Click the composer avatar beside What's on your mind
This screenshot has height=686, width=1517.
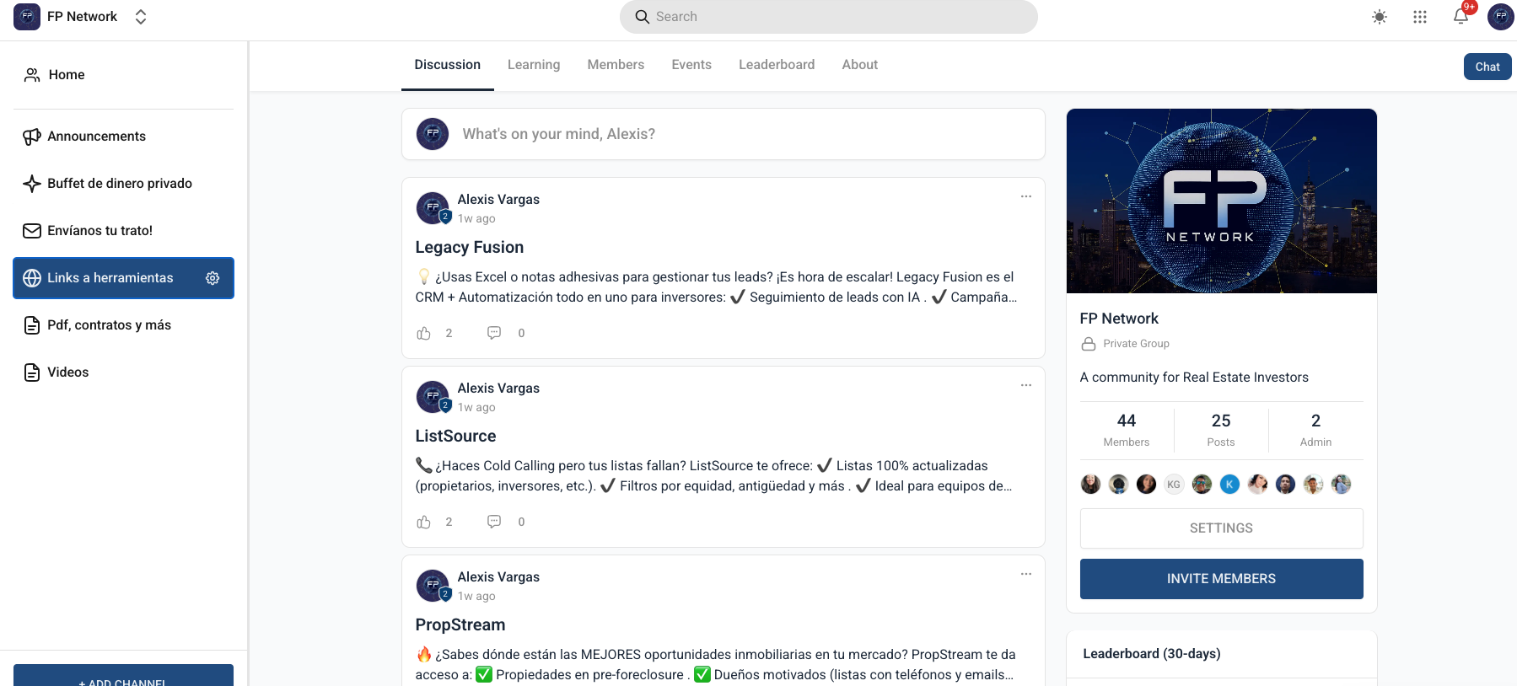pyautogui.click(x=433, y=134)
